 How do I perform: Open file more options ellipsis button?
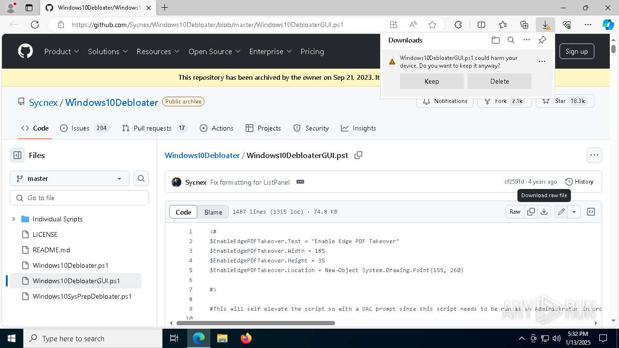pyautogui.click(x=594, y=155)
